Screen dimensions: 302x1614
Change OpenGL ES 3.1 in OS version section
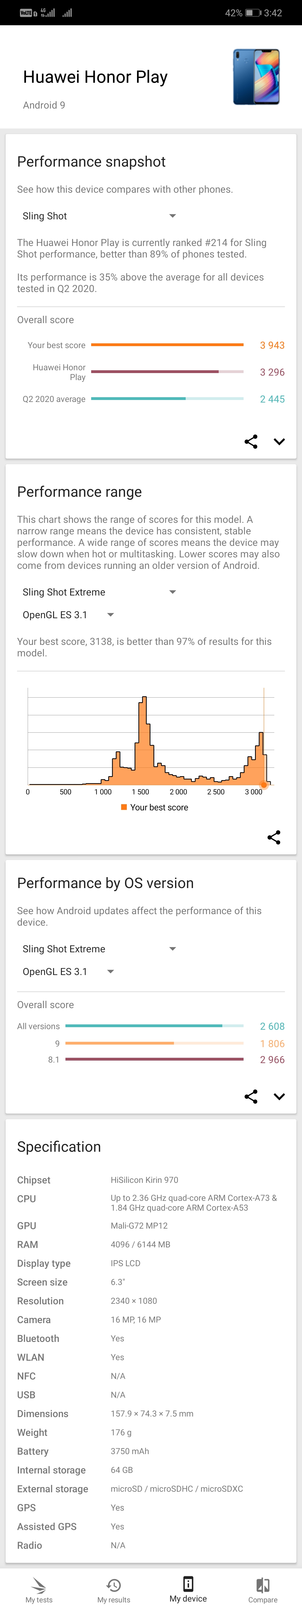click(x=68, y=971)
